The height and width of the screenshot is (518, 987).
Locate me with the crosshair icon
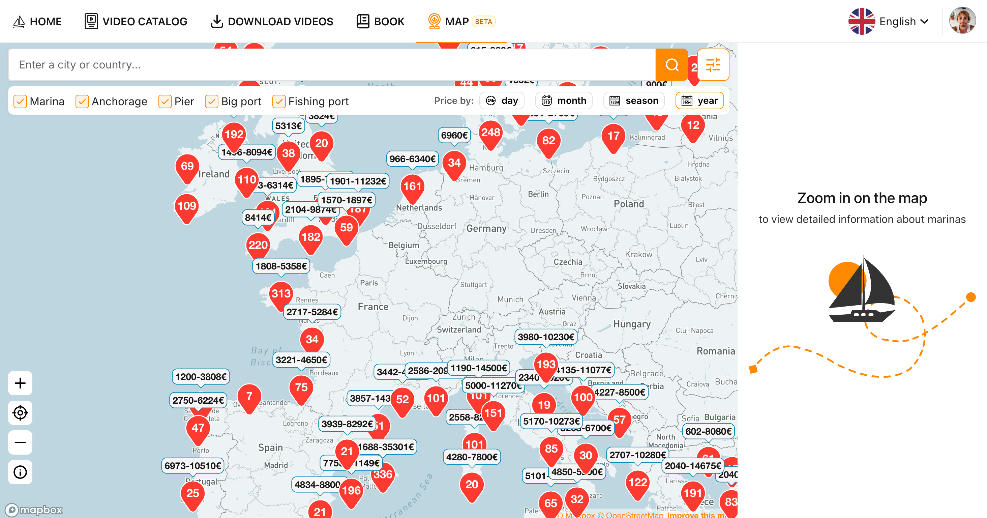coord(20,413)
